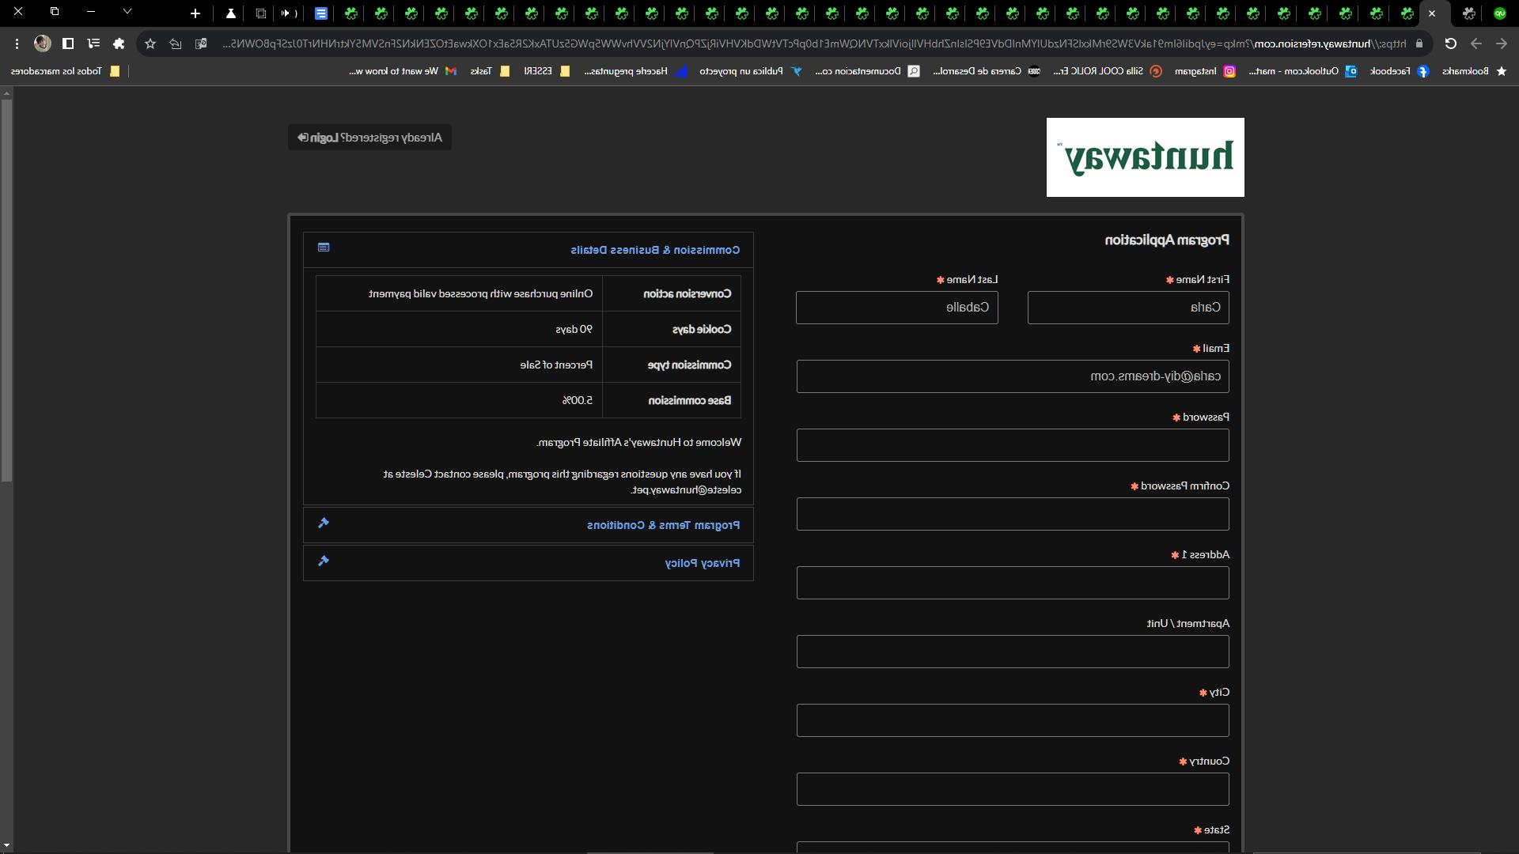Open the Facebook bookmark

pos(1399,71)
